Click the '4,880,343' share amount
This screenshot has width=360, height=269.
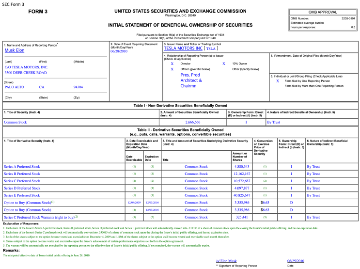coord(242,167)
